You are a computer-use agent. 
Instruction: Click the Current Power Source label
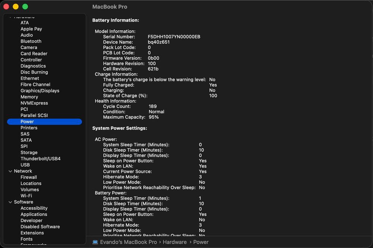click(x=127, y=172)
